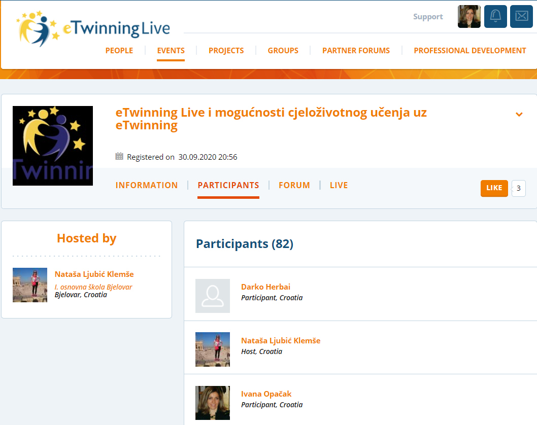Click the Participants (82) heading
537x425 pixels.
[x=245, y=244]
